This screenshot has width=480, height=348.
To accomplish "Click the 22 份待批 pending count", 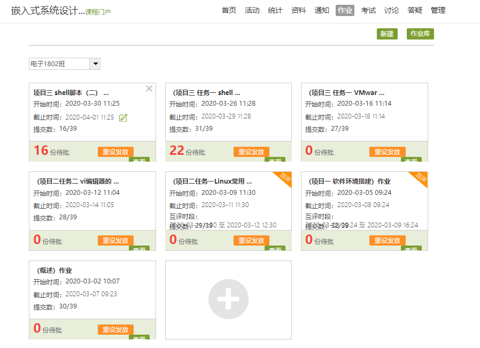I will click(x=188, y=151).
